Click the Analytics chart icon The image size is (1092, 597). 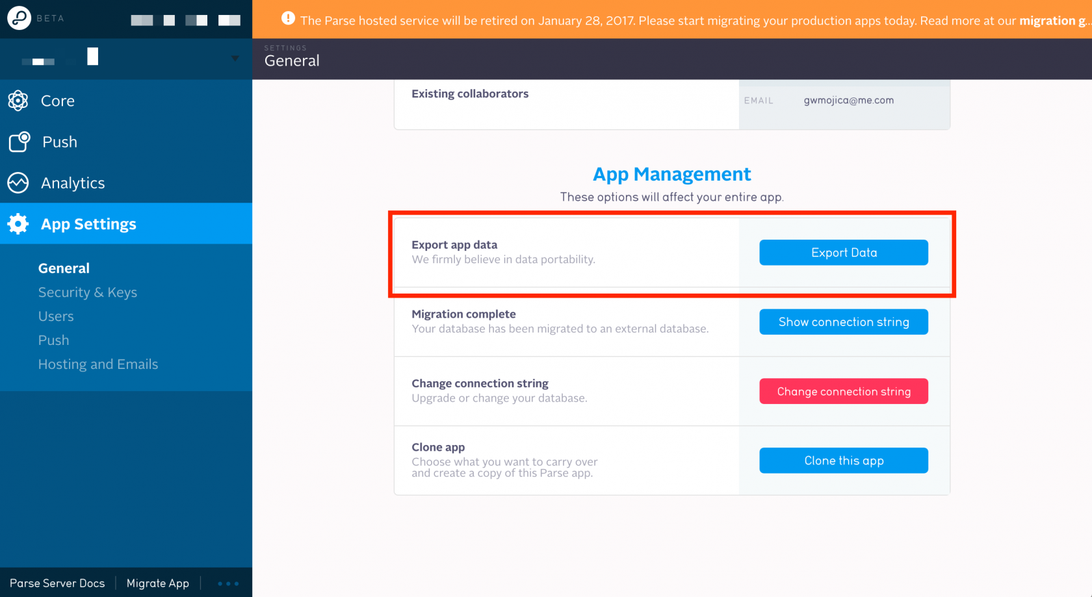point(18,183)
